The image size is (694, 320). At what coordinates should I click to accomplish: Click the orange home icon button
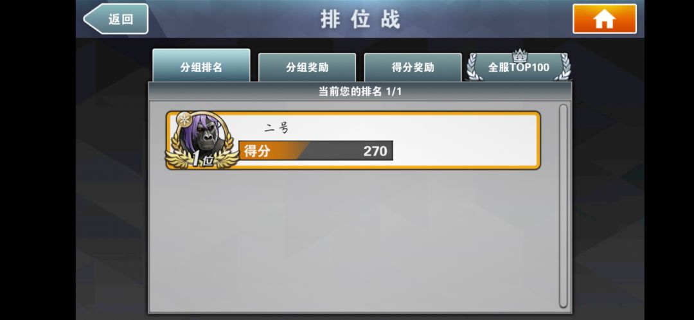[604, 19]
